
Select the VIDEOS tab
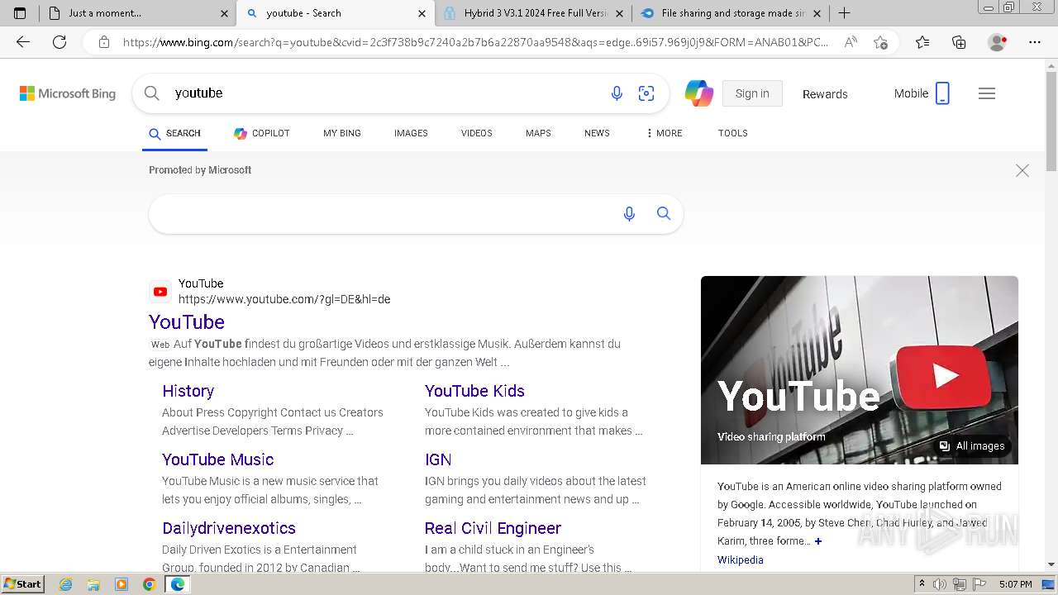click(477, 133)
